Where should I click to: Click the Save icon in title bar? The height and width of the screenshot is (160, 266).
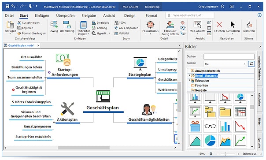pos(7,6)
